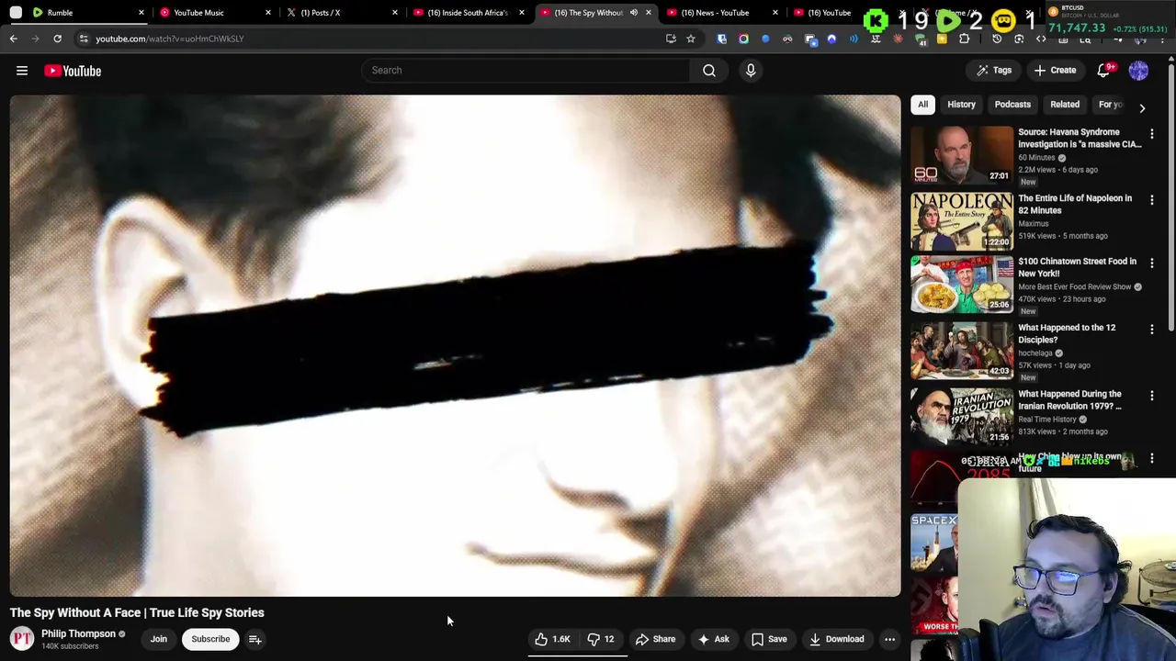This screenshot has height=661, width=1176.
Task: Click '140K subscribers' text
Action: [70, 646]
